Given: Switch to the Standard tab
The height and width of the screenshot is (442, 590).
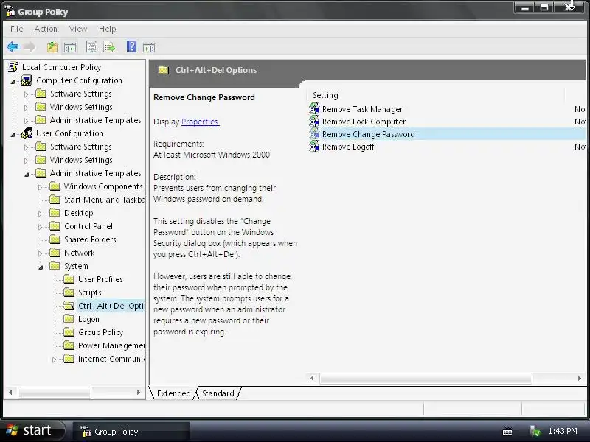Looking at the screenshot, I should tap(218, 393).
